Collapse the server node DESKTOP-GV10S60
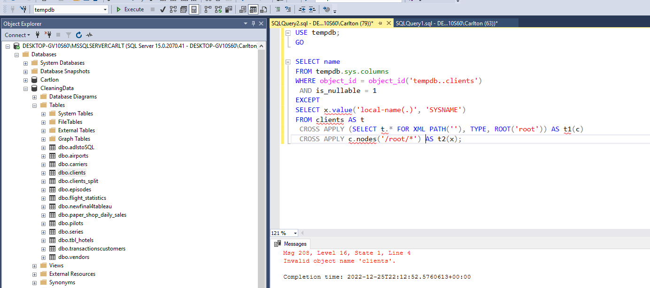The image size is (650, 288). click(8, 46)
